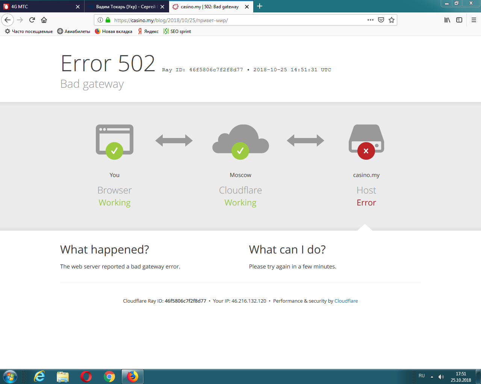Go back to the previous page
The width and height of the screenshot is (481, 384).
[8, 20]
